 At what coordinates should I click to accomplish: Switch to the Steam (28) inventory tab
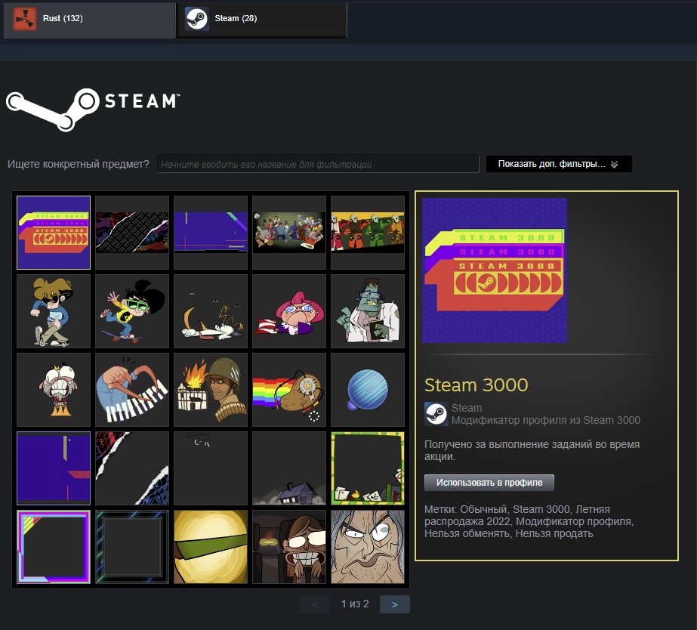[261, 20]
